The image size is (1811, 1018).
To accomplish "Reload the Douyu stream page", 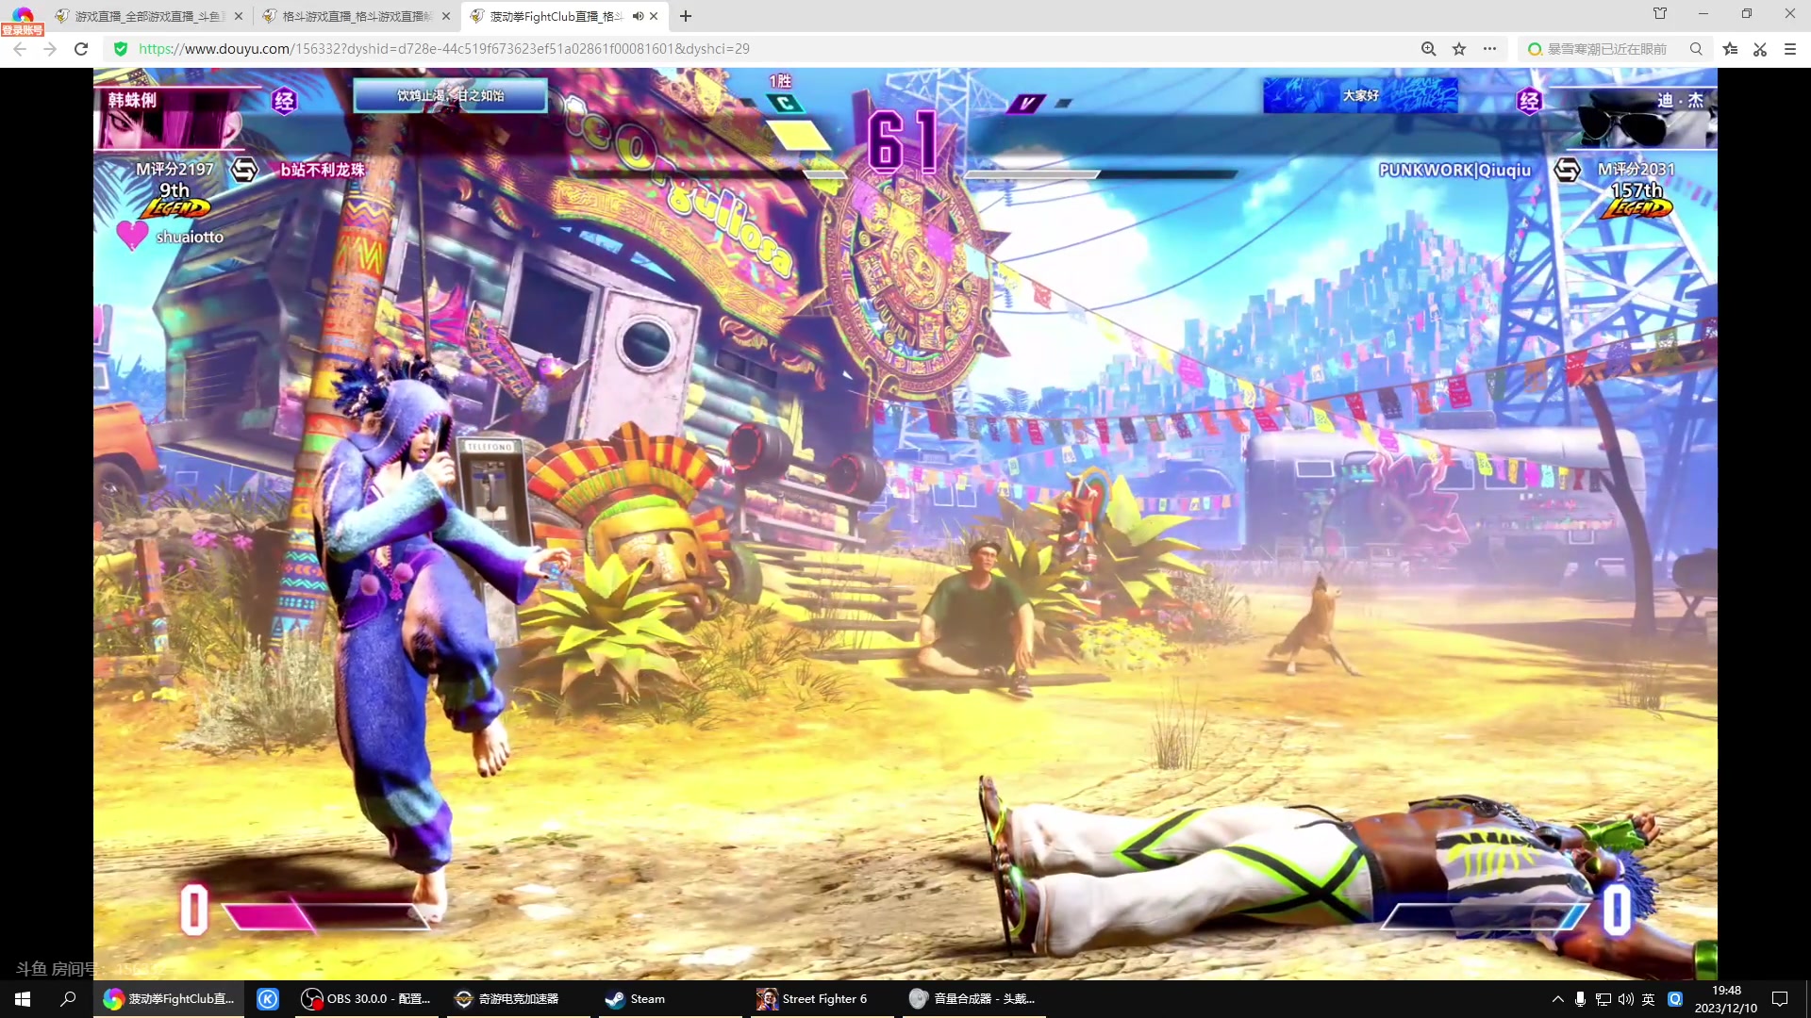I will (x=81, y=49).
